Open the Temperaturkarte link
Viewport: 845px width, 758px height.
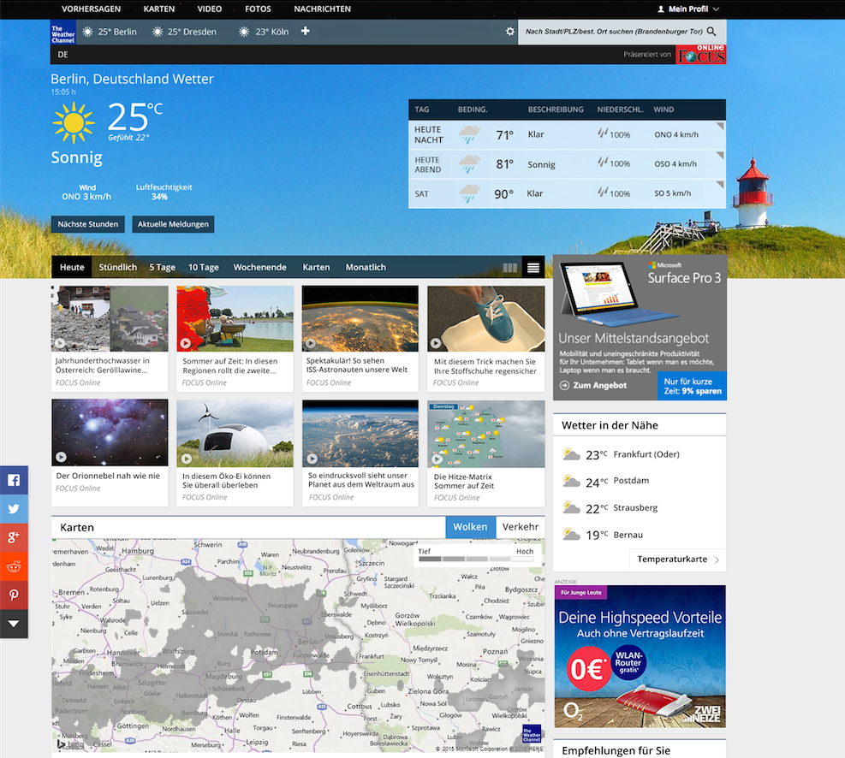(x=672, y=559)
